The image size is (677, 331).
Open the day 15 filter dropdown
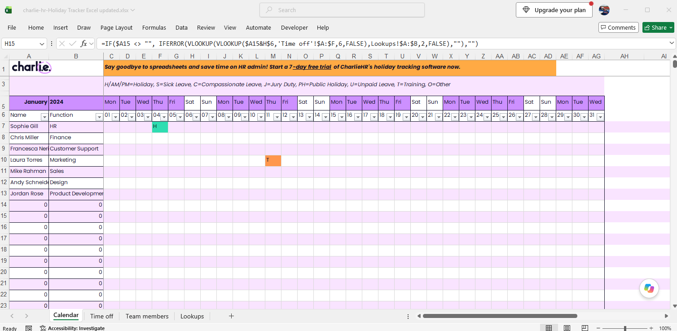(342, 117)
